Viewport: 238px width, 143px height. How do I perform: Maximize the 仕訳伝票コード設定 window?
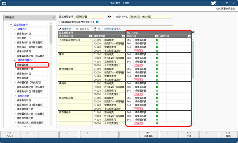pos(227,3)
